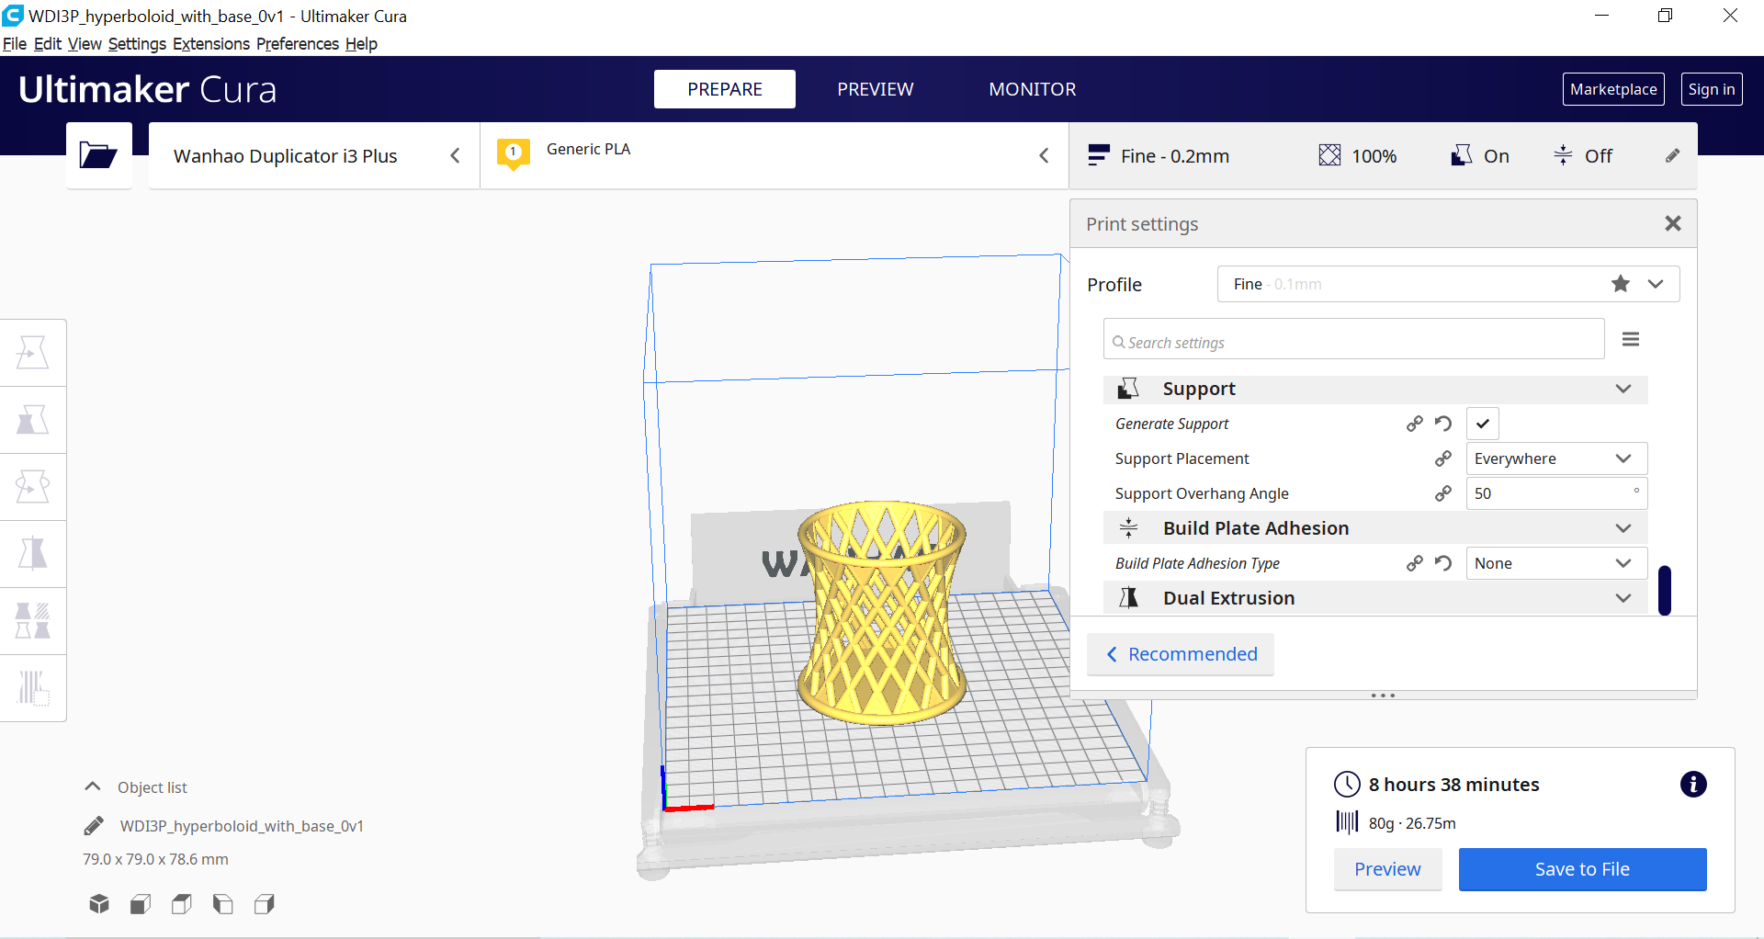Expand the Dual Extrusion section
Viewport: 1764px width, 939px height.
pos(1375,598)
